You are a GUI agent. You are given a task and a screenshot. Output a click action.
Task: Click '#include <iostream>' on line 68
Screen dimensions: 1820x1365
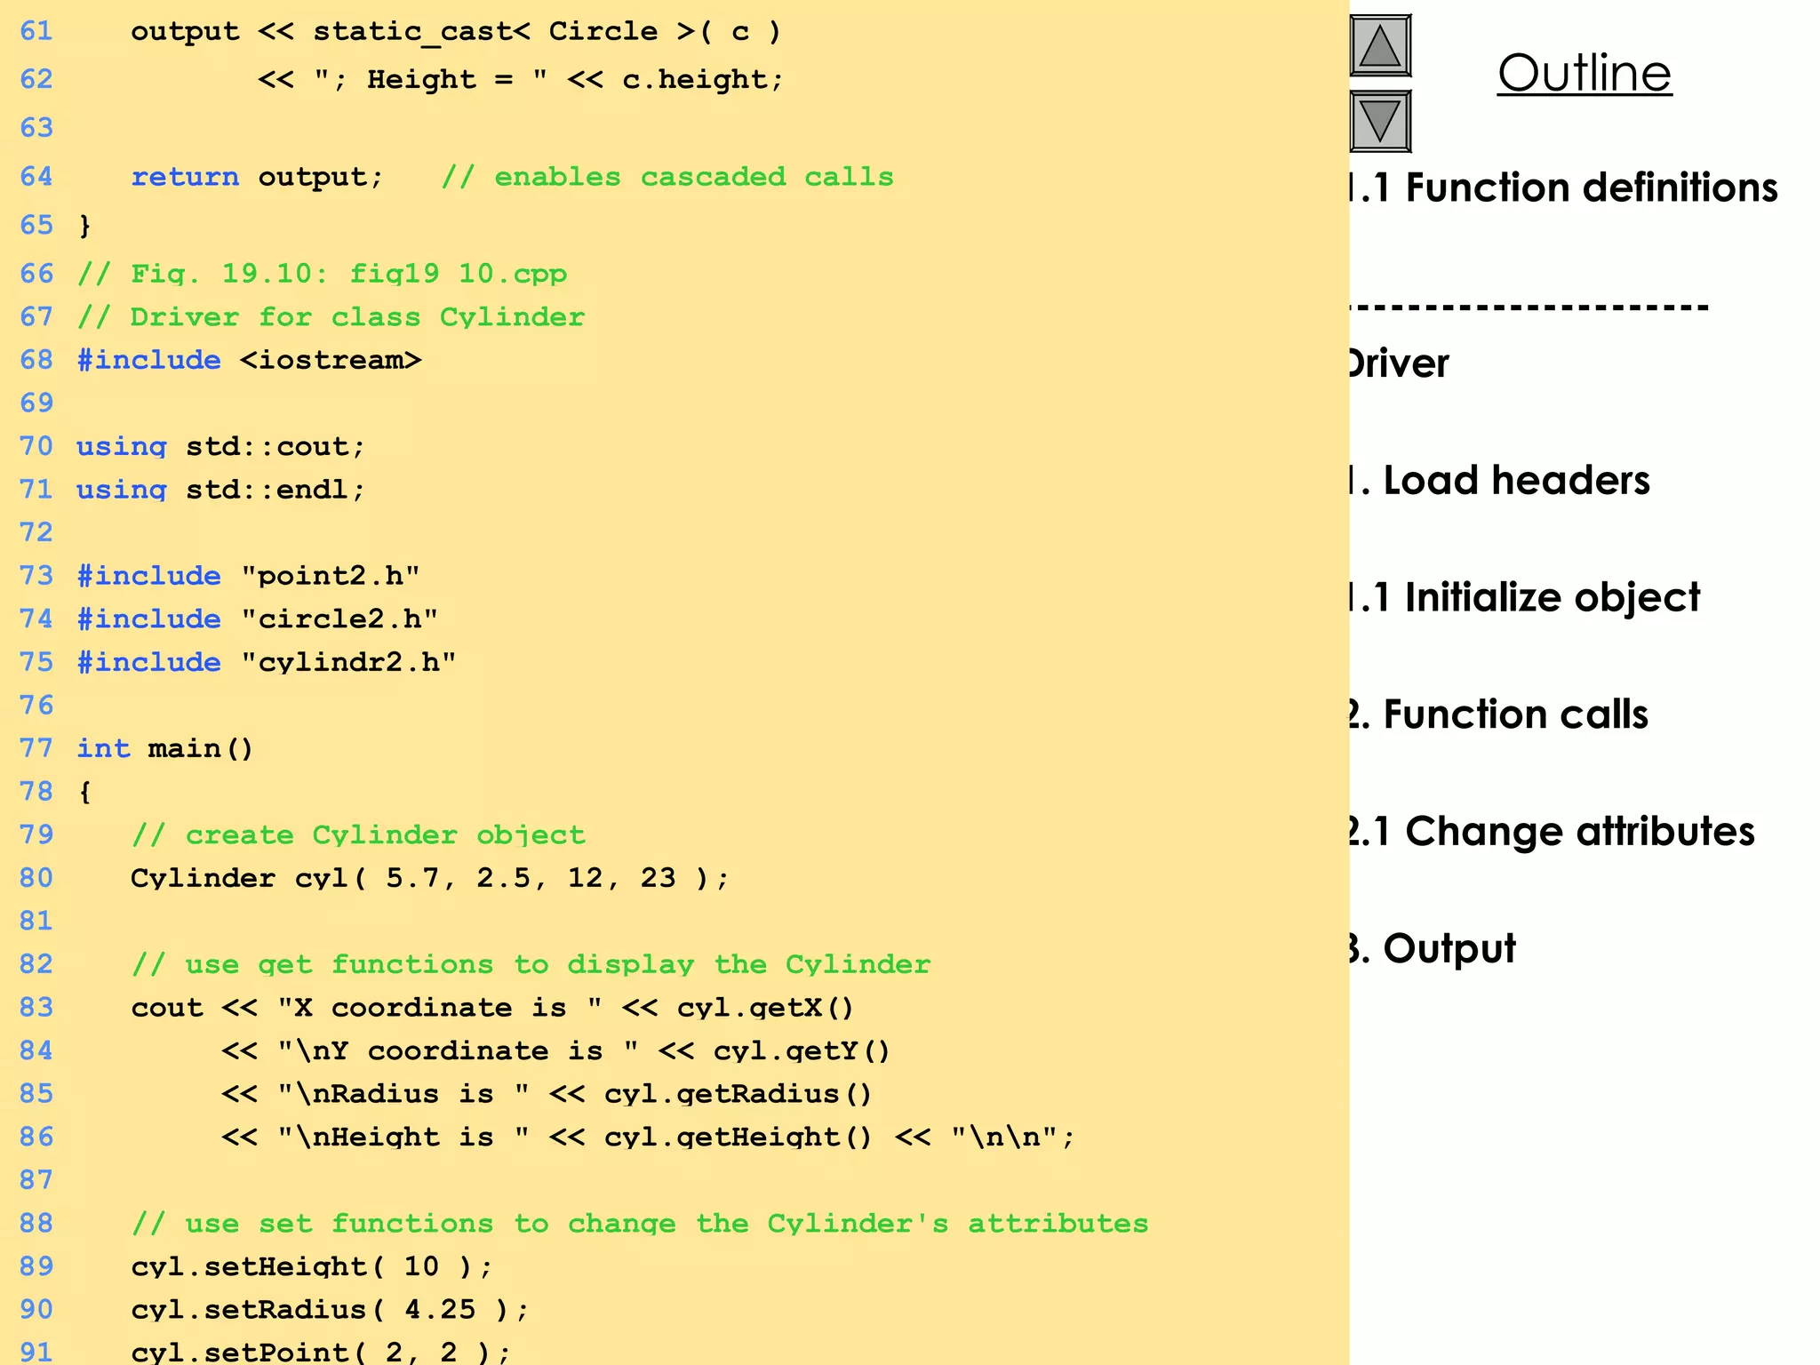tap(250, 360)
